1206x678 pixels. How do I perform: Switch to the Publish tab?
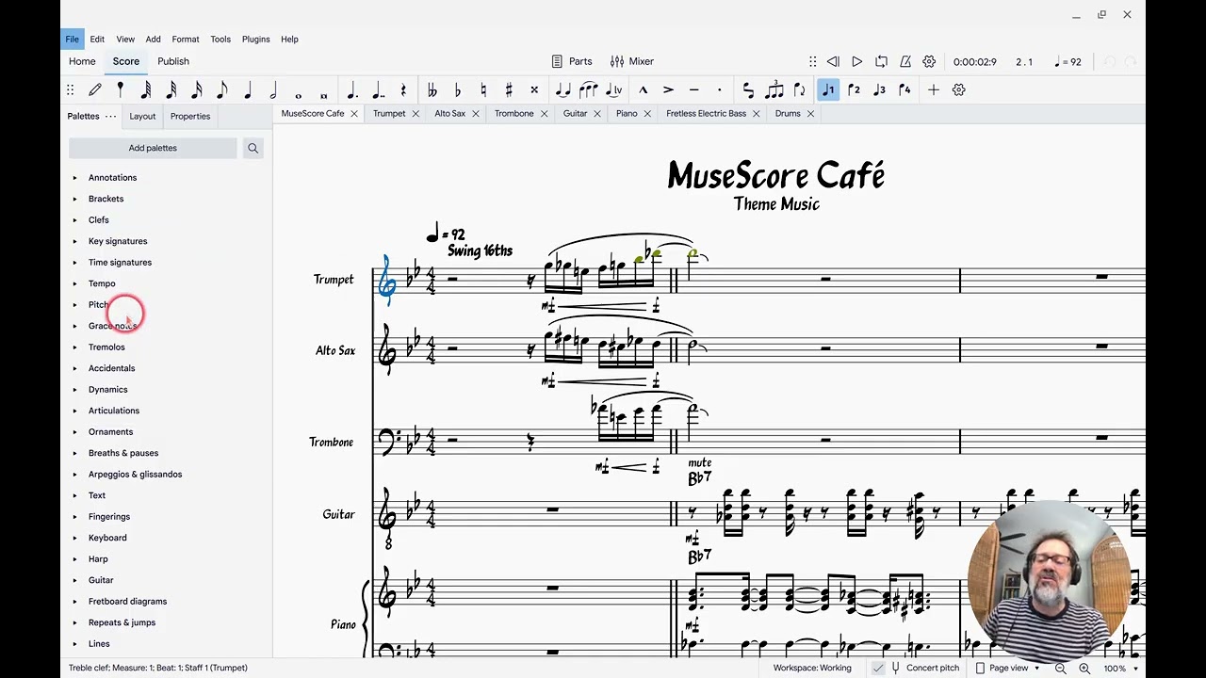coord(173,61)
